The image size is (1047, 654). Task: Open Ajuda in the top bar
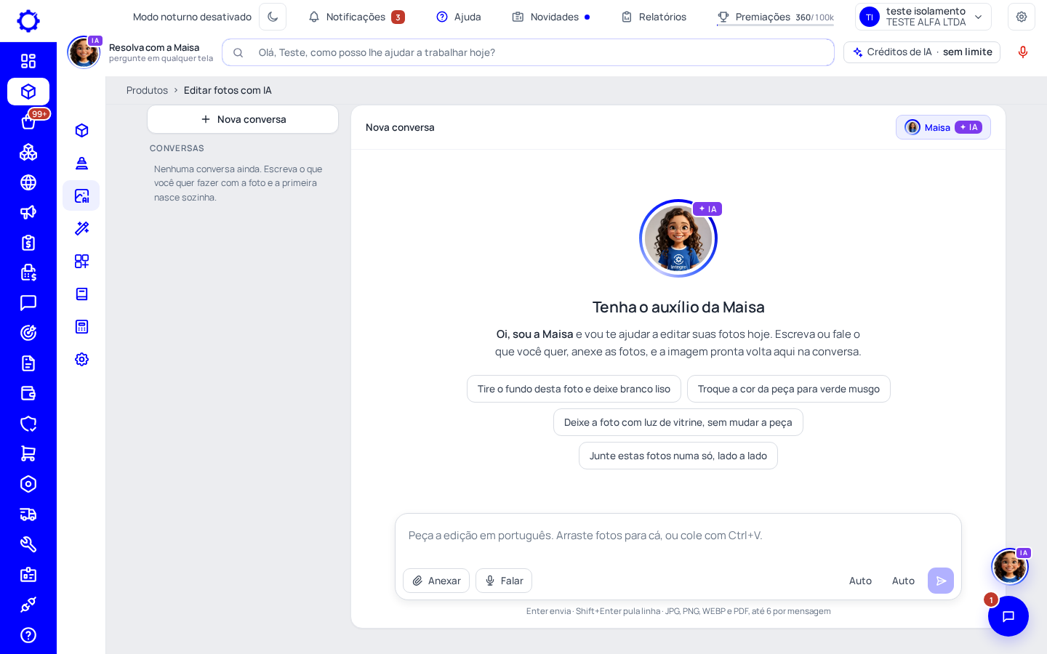point(459,17)
